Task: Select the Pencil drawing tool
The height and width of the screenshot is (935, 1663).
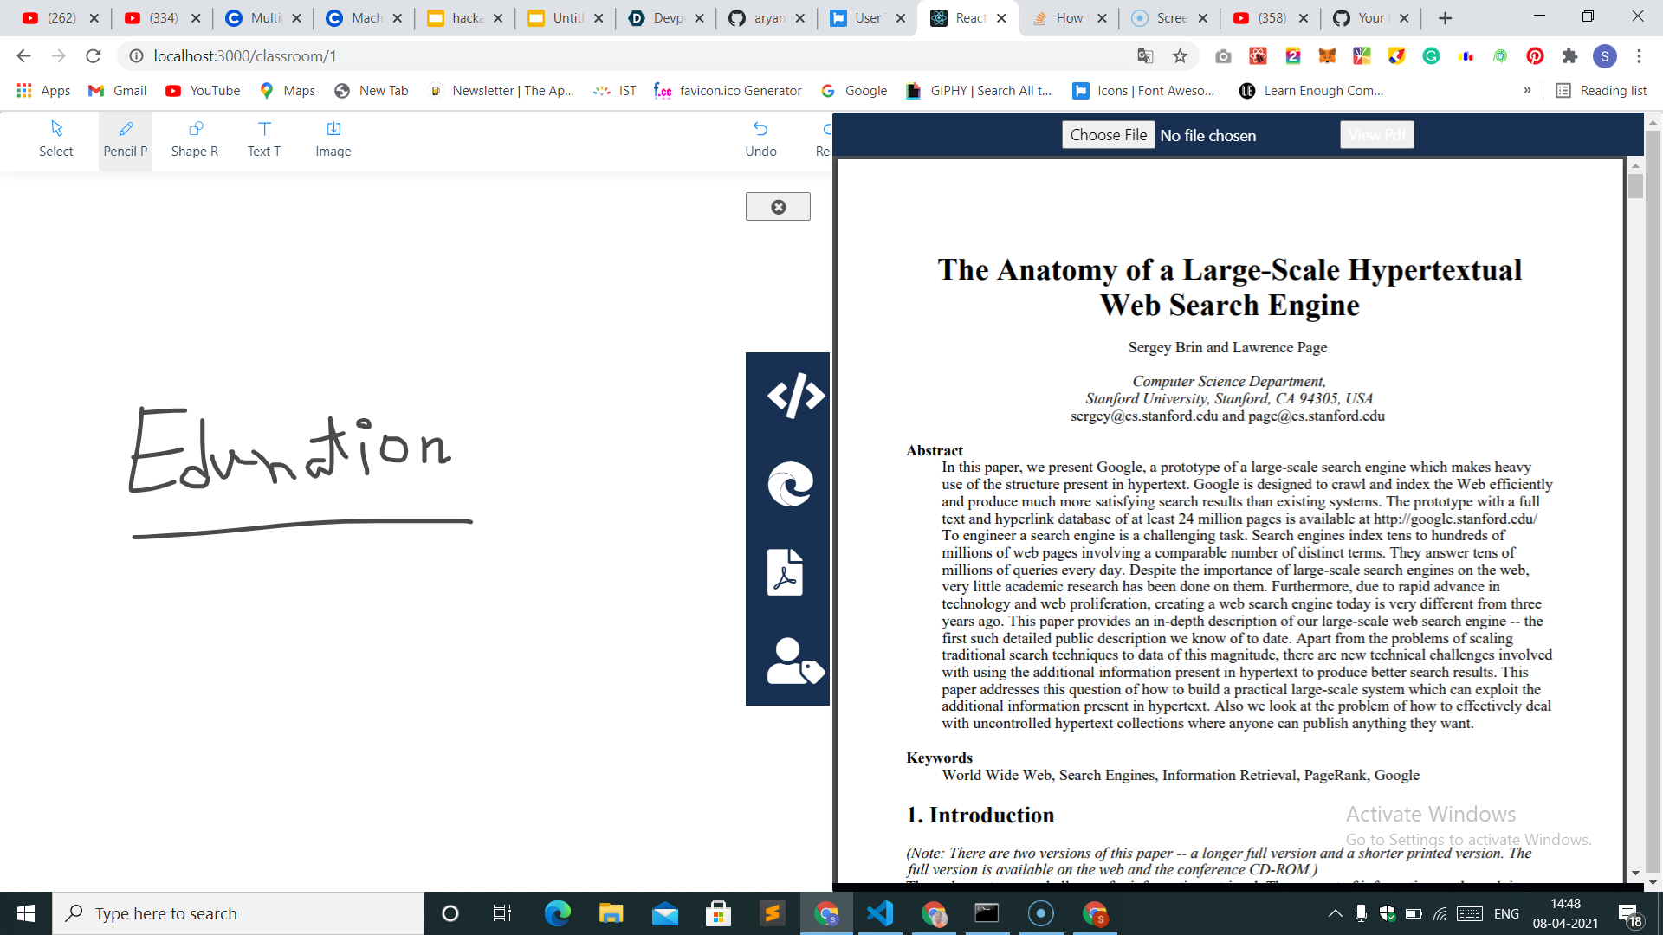Action: (x=125, y=139)
